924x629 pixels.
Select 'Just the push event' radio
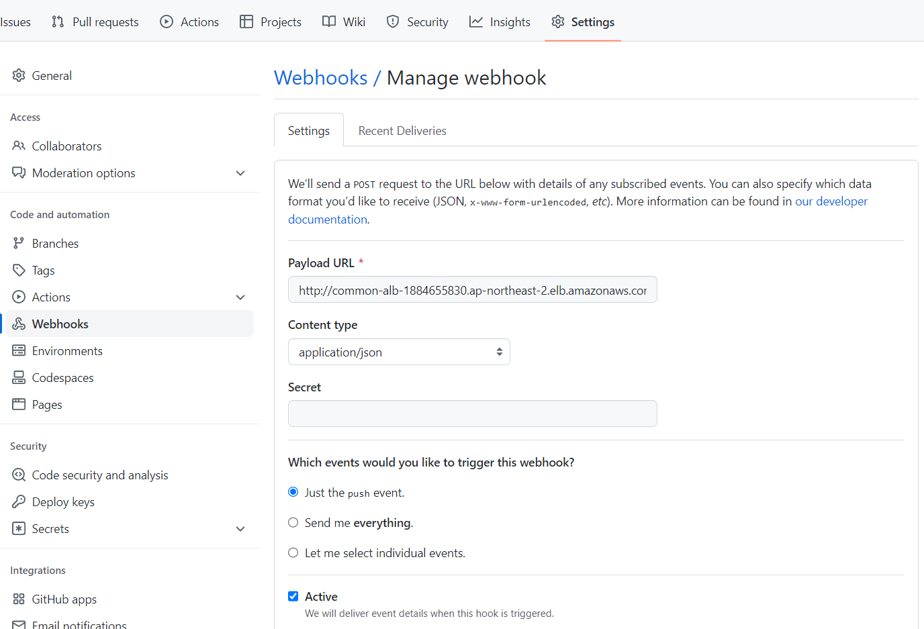pos(293,492)
